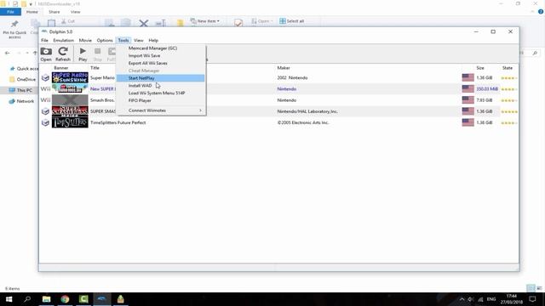
Task: Select Start NetPlay from Tools menu
Action: (161, 78)
